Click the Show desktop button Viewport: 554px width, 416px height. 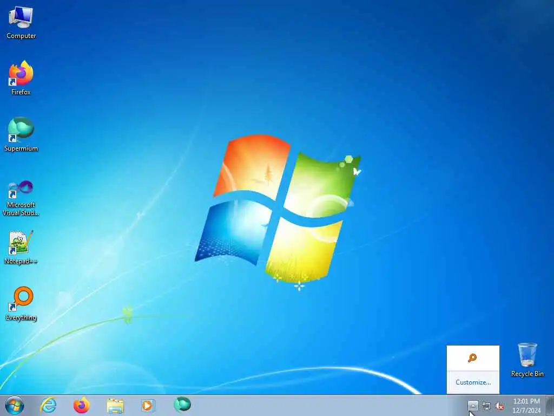click(550, 405)
